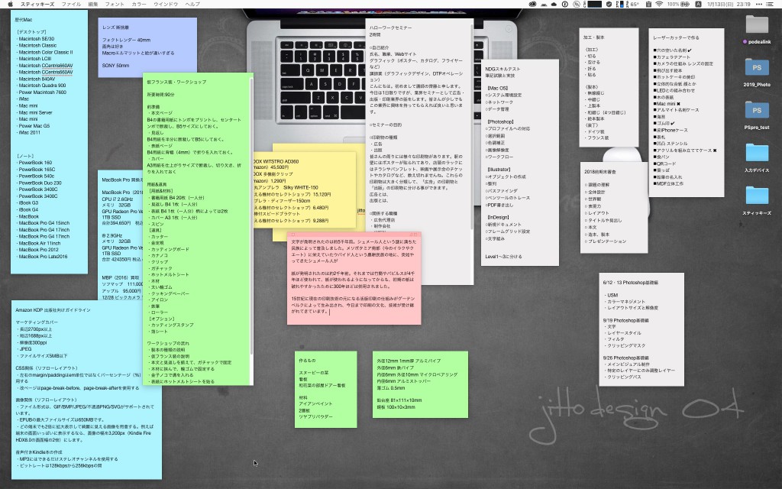Click '○ペンツールのトレース' line
The width and height of the screenshot is (782, 489).
508,198
